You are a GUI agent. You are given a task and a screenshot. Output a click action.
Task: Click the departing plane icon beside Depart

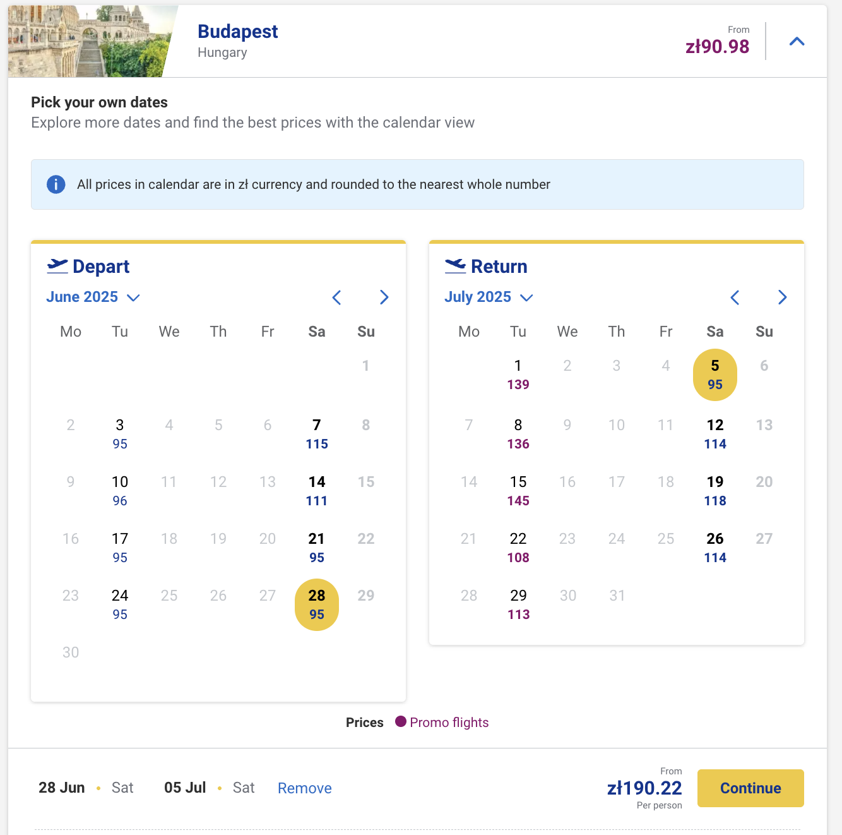pyautogui.click(x=57, y=266)
